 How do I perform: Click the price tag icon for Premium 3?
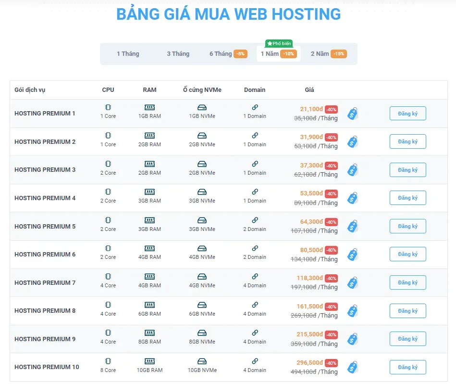point(353,170)
